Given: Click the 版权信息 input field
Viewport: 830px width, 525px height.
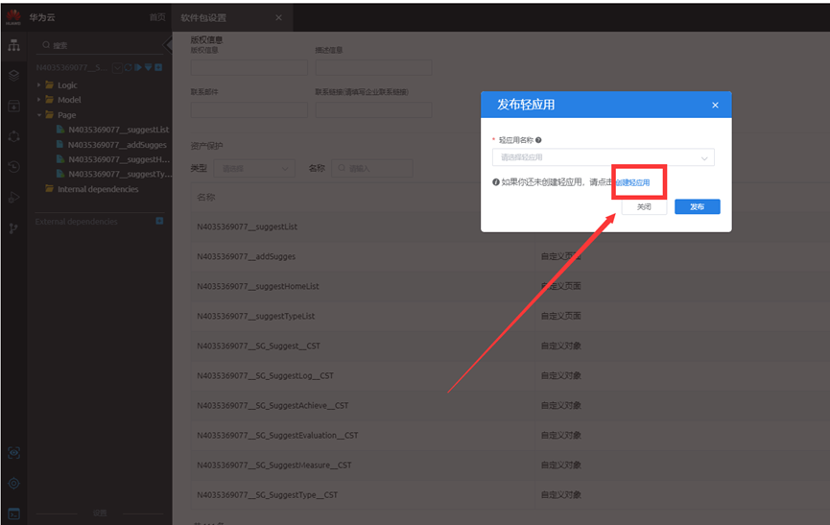Looking at the screenshot, I should pyautogui.click(x=249, y=68).
